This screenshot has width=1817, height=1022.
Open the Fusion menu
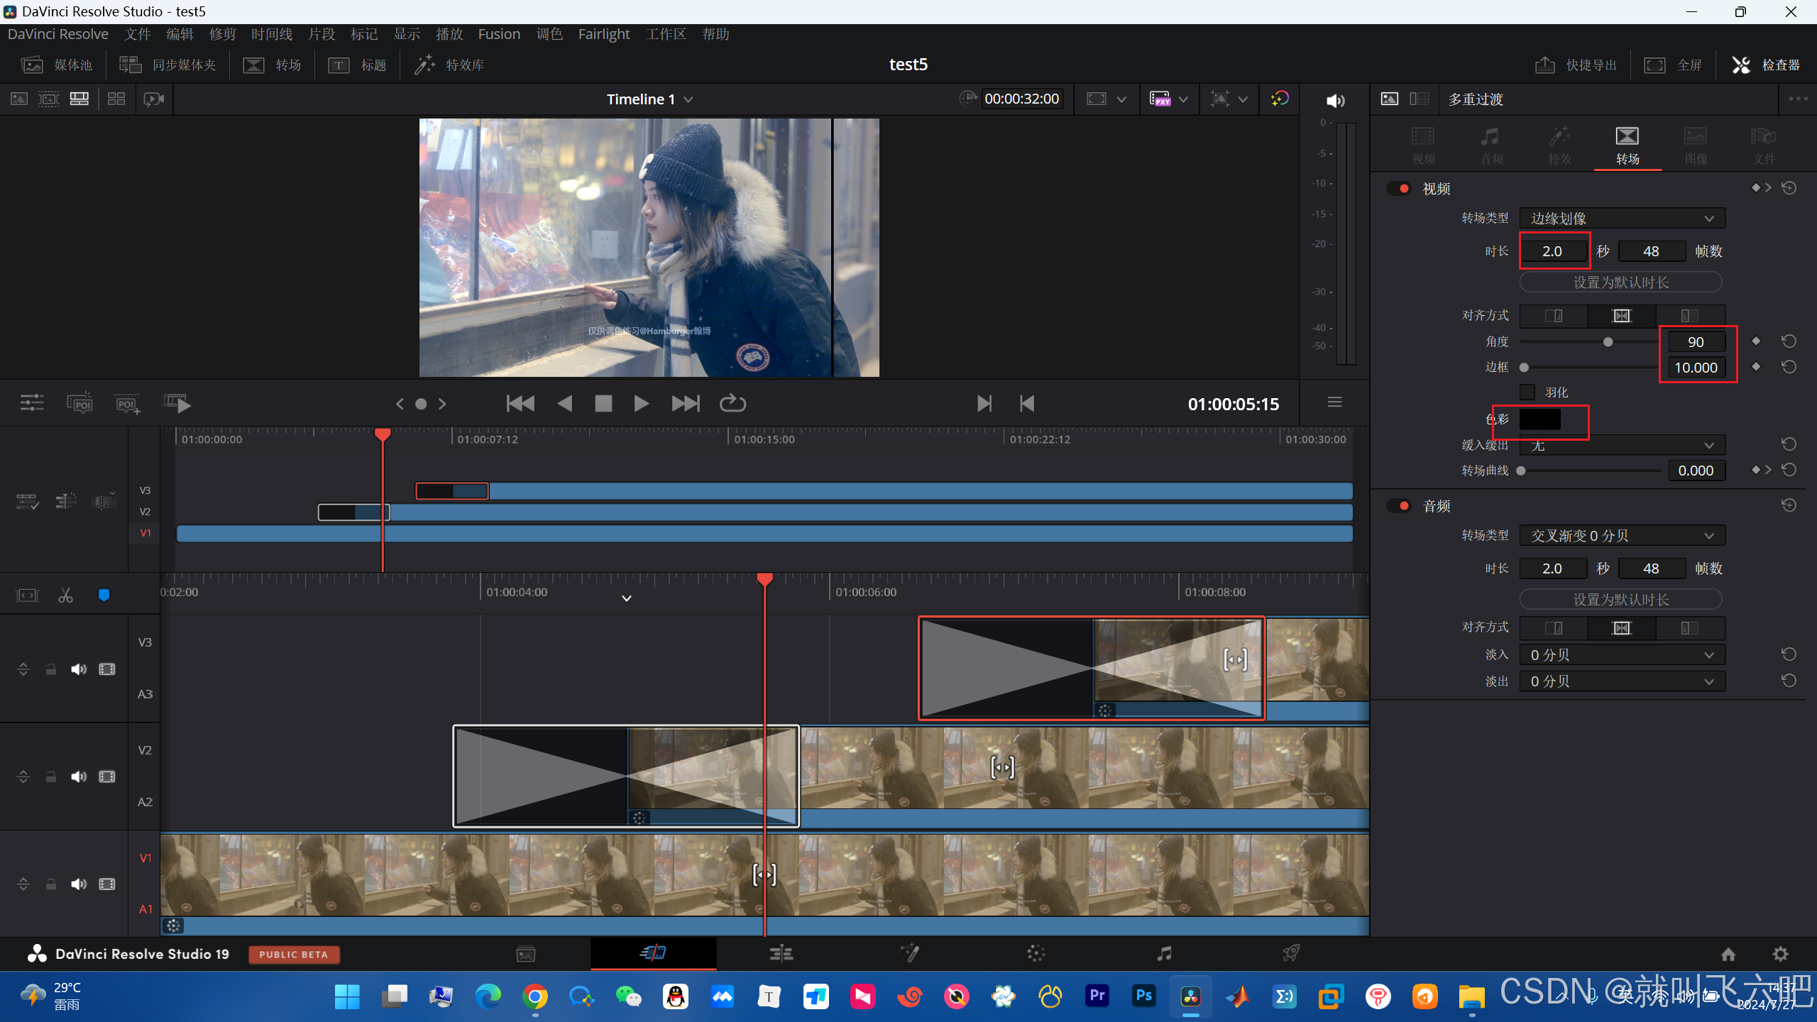499,34
